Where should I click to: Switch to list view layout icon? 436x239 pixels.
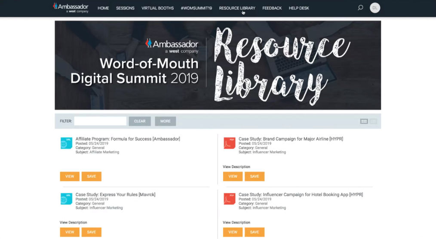pyautogui.click(x=373, y=121)
